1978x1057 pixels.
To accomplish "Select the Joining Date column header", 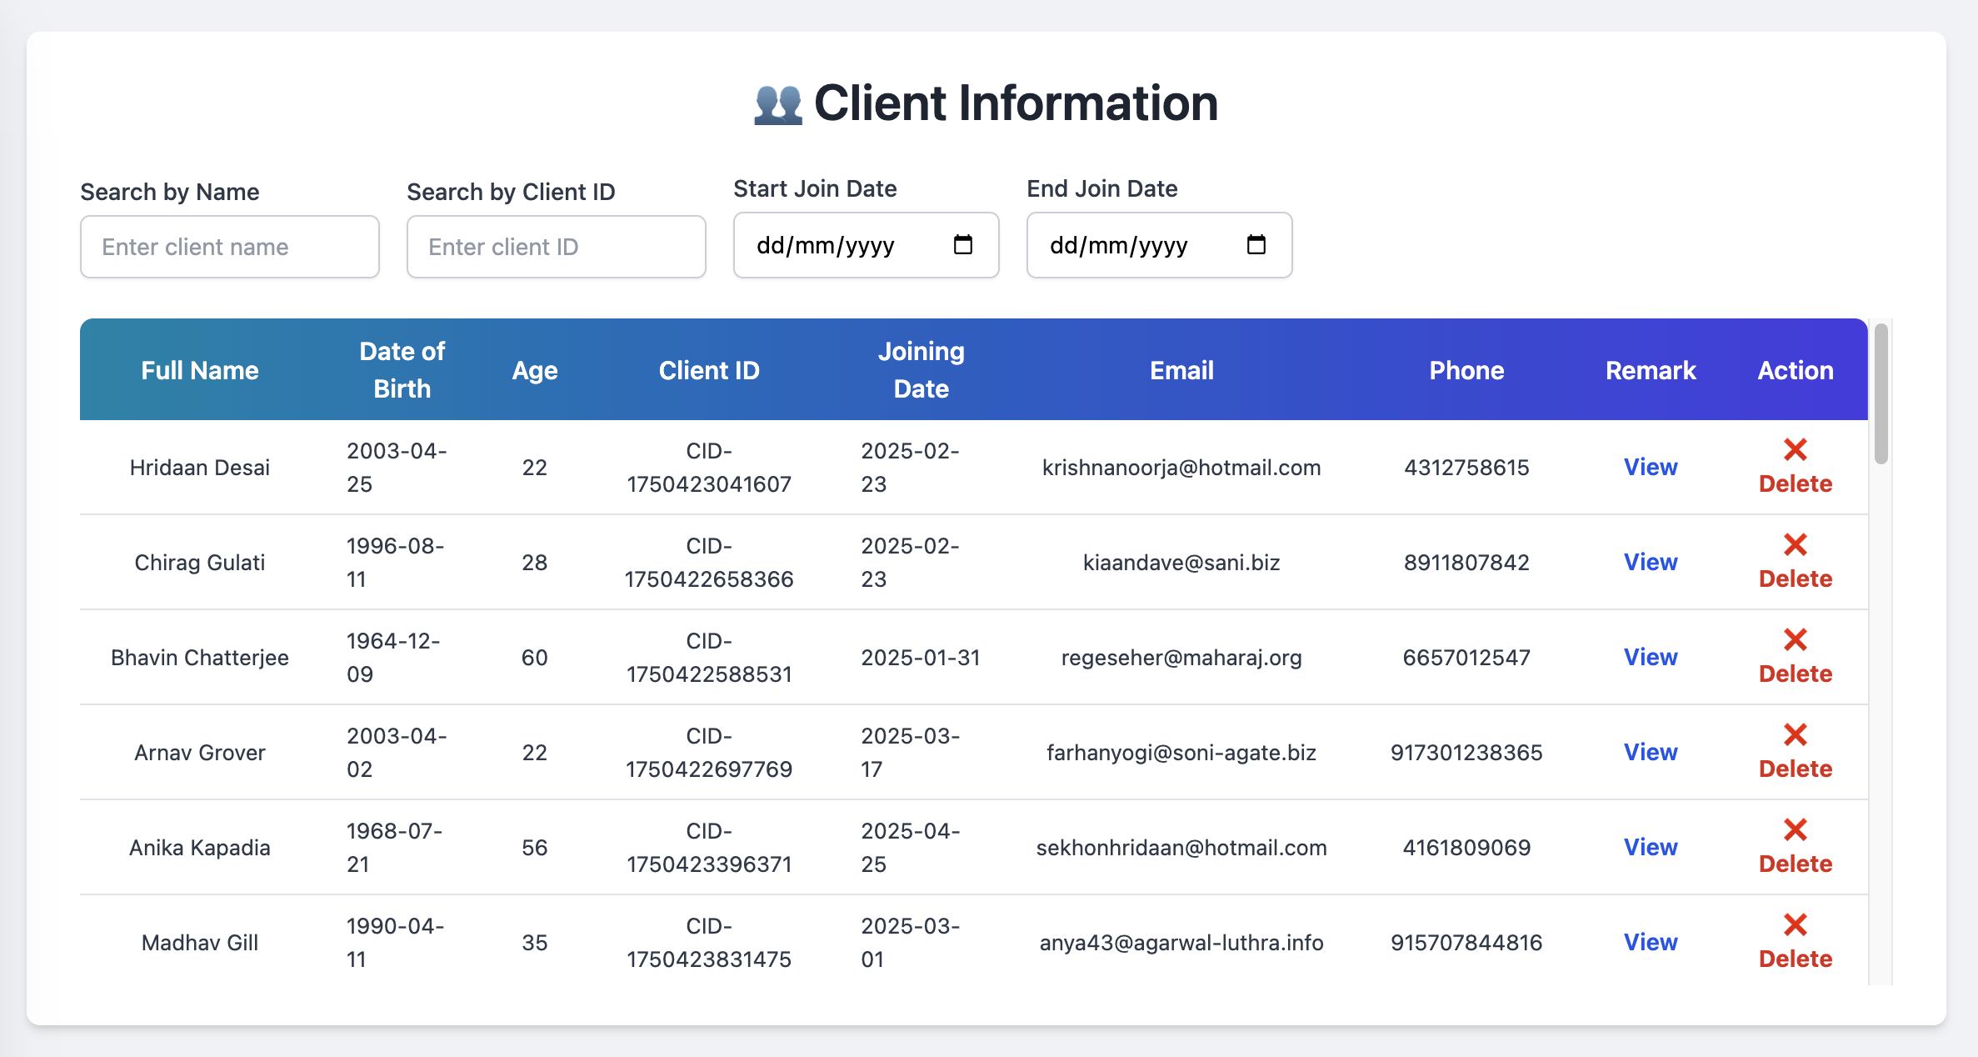I will pyautogui.click(x=921, y=369).
